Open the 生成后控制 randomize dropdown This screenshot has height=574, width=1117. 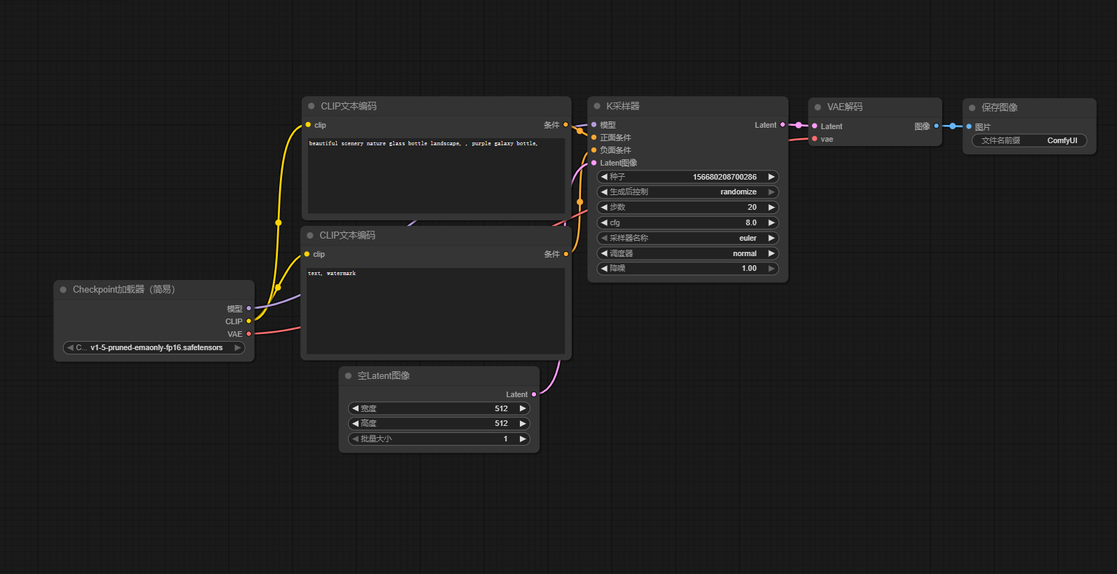coord(688,192)
